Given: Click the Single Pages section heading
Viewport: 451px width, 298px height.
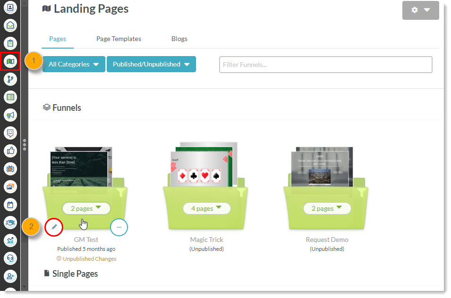Looking at the screenshot, I should pos(71,273).
